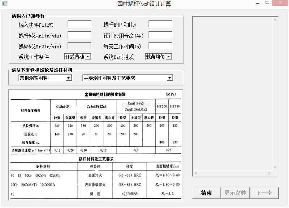Viewport: 289px width, 208px height.
Task: Click the 下一步 button
Action: click(264, 193)
